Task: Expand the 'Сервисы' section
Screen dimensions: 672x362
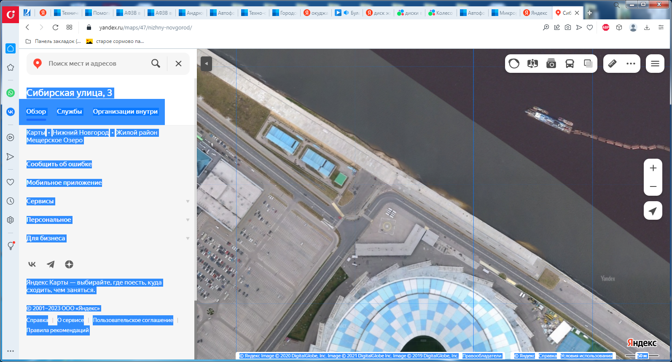Action: tap(108, 201)
